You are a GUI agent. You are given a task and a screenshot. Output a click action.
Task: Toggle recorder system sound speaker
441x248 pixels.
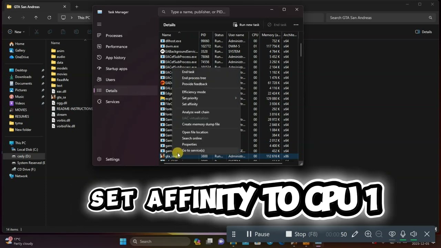(x=414, y=234)
